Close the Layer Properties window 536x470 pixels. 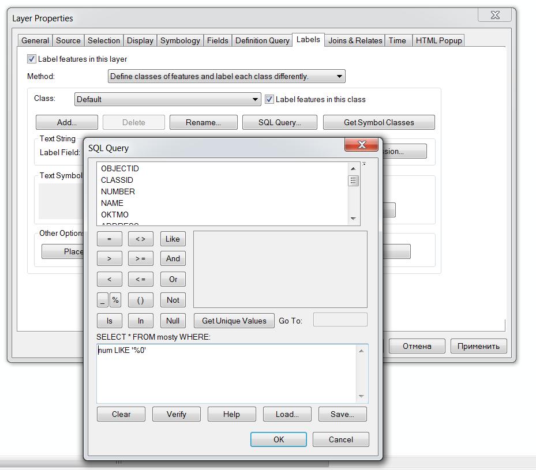tap(494, 15)
